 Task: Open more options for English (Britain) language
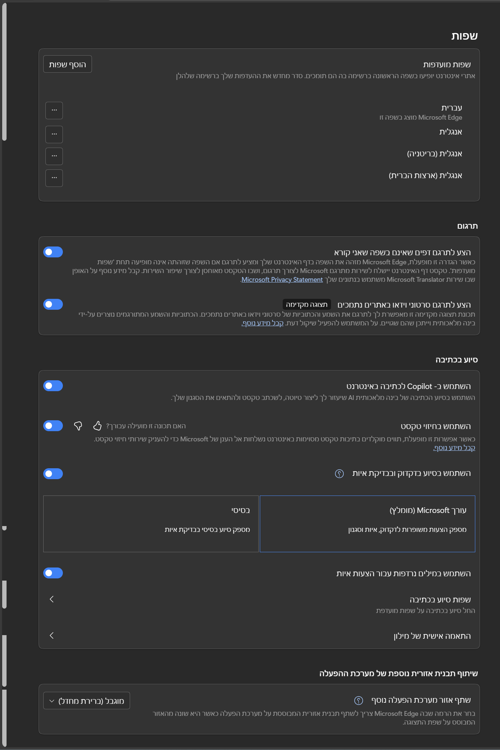click(x=54, y=156)
